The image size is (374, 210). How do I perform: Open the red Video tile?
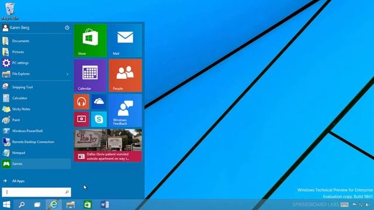[x=82, y=119]
